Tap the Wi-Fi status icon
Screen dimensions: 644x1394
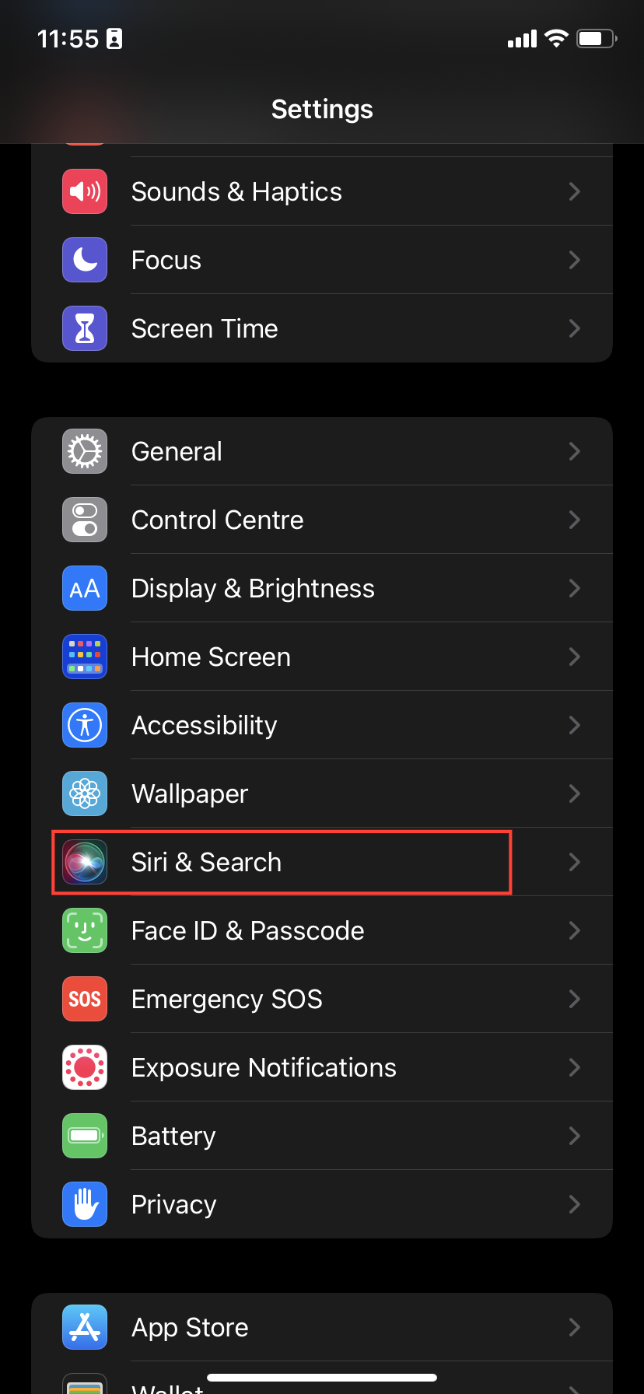556,38
